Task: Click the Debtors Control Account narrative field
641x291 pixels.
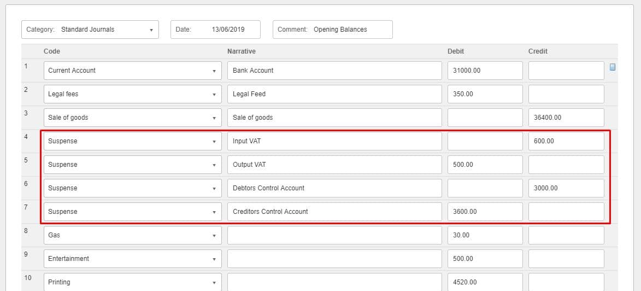Action: click(x=334, y=188)
